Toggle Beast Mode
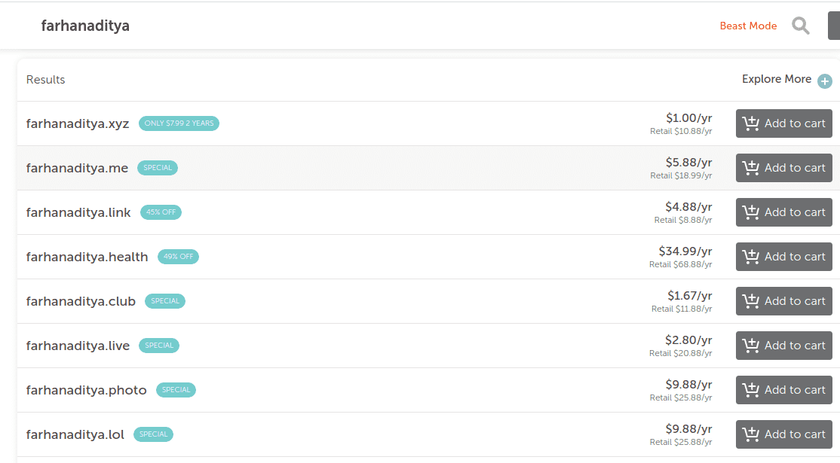The image size is (840, 463). tap(748, 26)
